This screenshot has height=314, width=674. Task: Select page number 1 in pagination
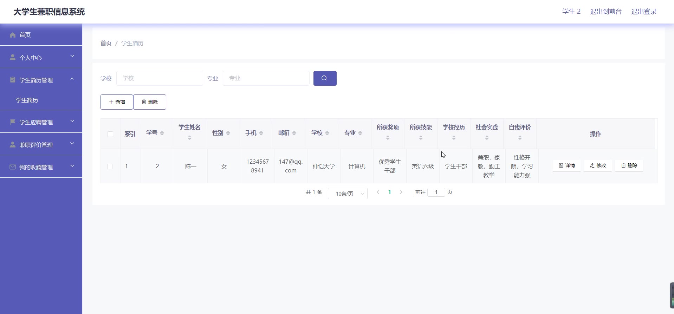[x=389, y=192]
